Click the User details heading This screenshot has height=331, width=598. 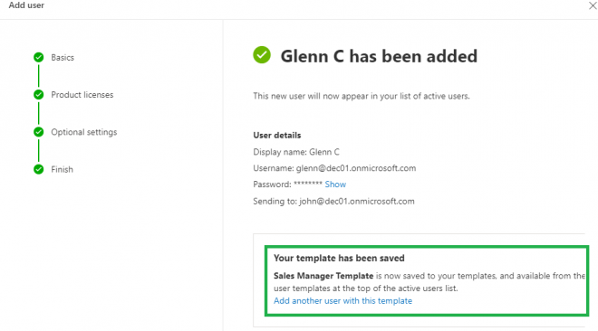(277, 136)
